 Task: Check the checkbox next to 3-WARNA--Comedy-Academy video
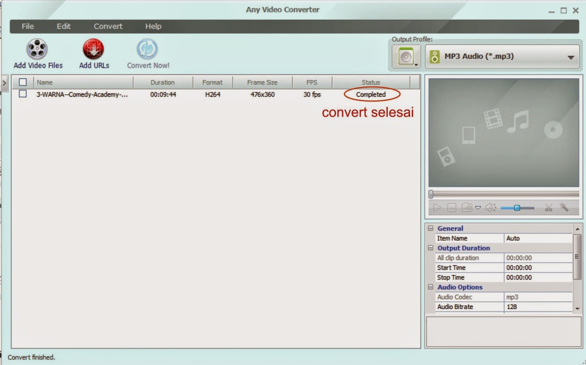coord(22,94)
